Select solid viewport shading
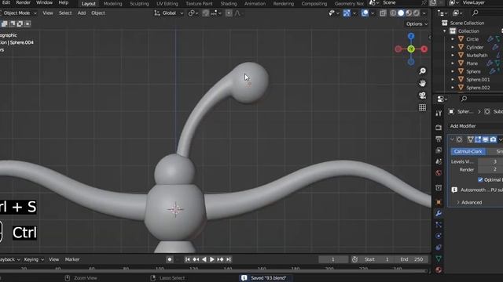Viewport: 503px width, 282px height. click(x=401, y=13)
